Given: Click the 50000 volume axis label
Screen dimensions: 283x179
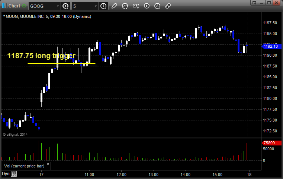Looking at the screenshot, I should 268,149.
